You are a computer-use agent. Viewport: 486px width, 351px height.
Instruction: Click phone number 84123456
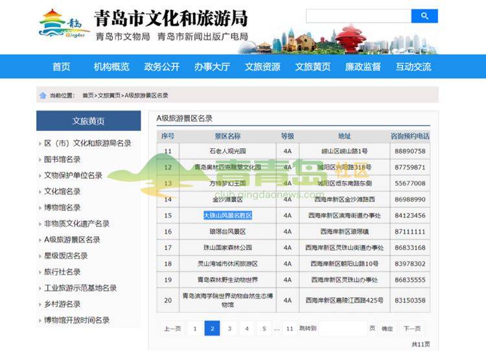pos(410,215)
